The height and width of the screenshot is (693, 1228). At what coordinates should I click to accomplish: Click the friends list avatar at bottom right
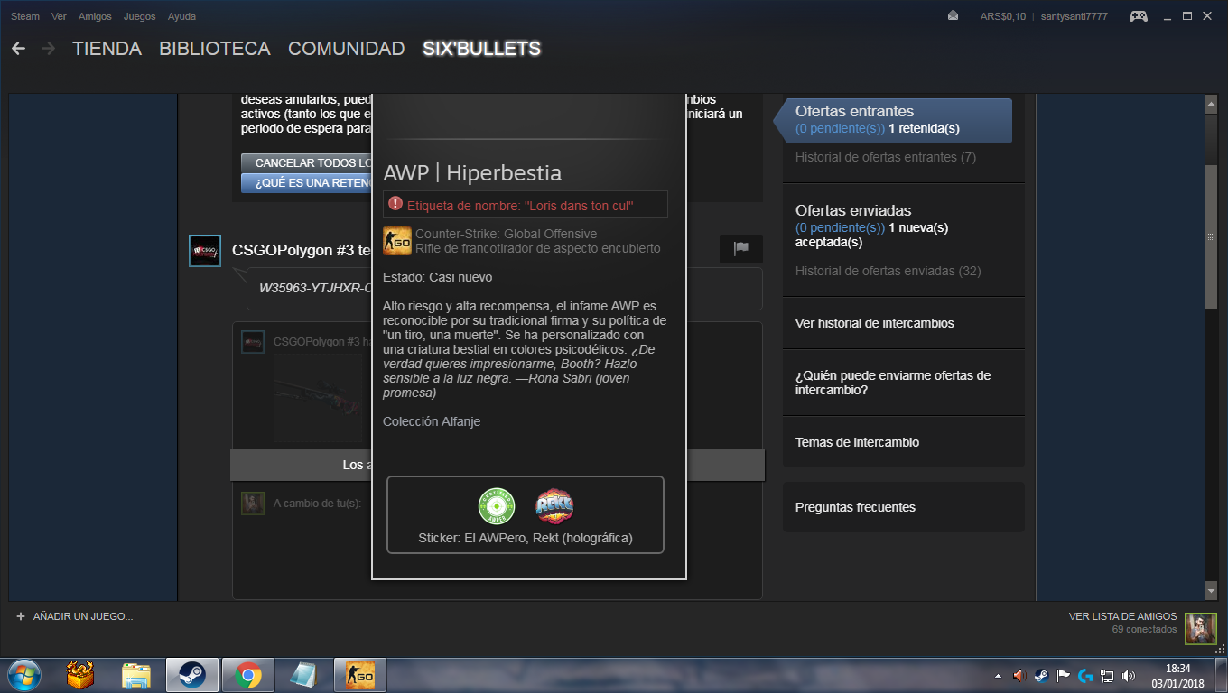[x=1201, y=629]
